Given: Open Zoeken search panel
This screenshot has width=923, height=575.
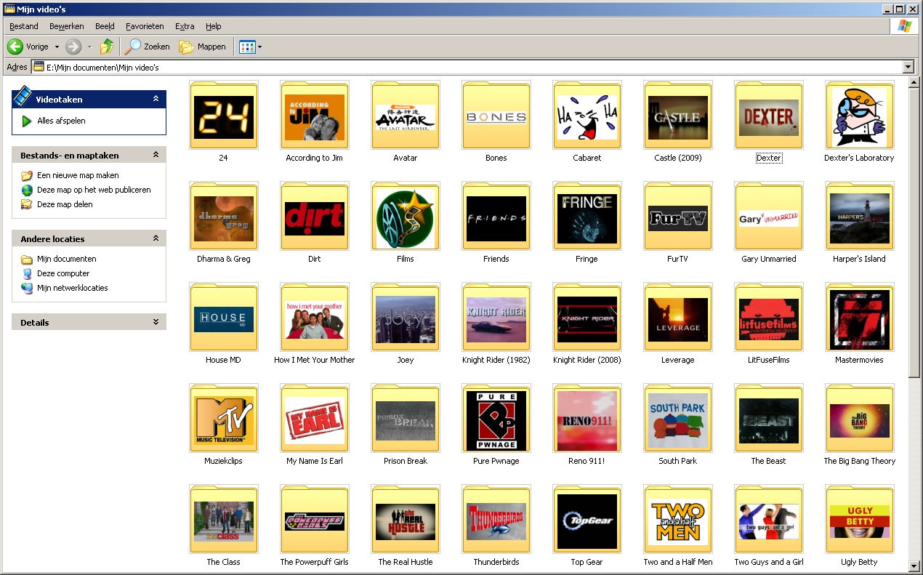Looking at the screenshot, I should tap(148, 47).
